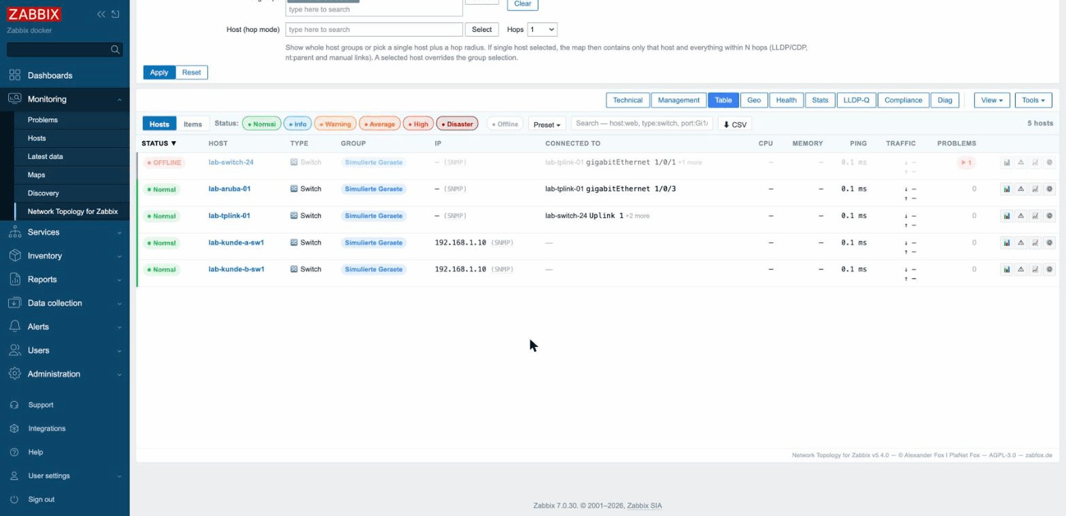Toggle the Normal status filter
Viewport: 1066px width, 516px height.
pyautogui.click(x=262, y=124)
